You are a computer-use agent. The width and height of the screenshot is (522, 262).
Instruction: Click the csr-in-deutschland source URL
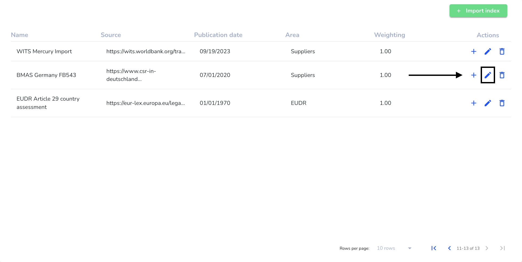[131, 75]
